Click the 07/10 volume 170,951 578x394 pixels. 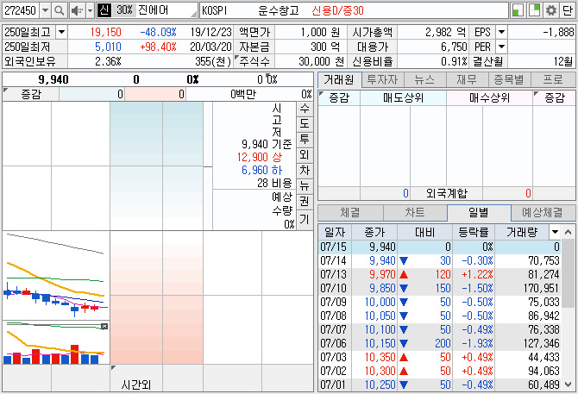[x=542, y=288]
